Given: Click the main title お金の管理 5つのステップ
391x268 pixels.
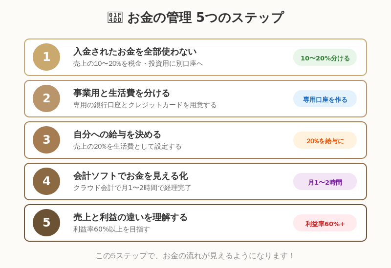Looking at the screenshot, I should (205, 18).
